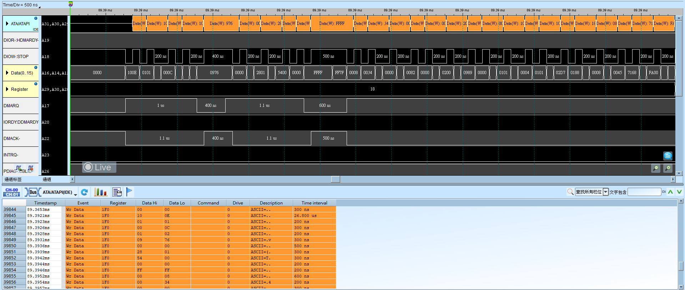
Task: Select the DIOW-:STOP channel label
Action: click(20, 56)
